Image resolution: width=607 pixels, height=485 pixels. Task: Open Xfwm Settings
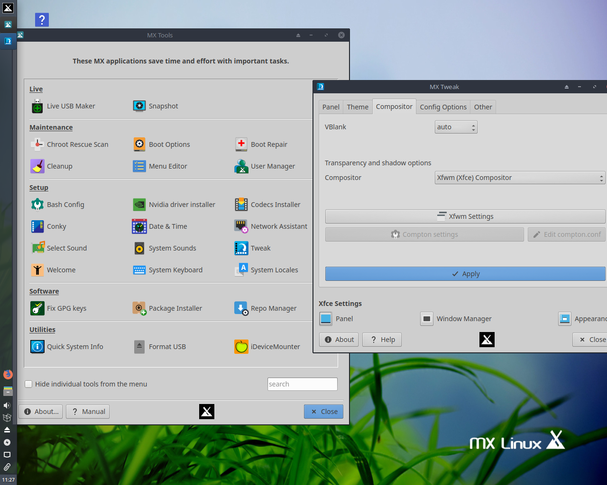point(465,216)
